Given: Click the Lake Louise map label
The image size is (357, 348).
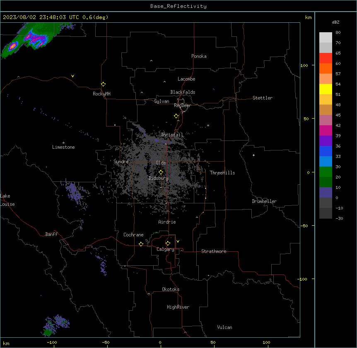Looking at the screenshot, I should (7, 200).
